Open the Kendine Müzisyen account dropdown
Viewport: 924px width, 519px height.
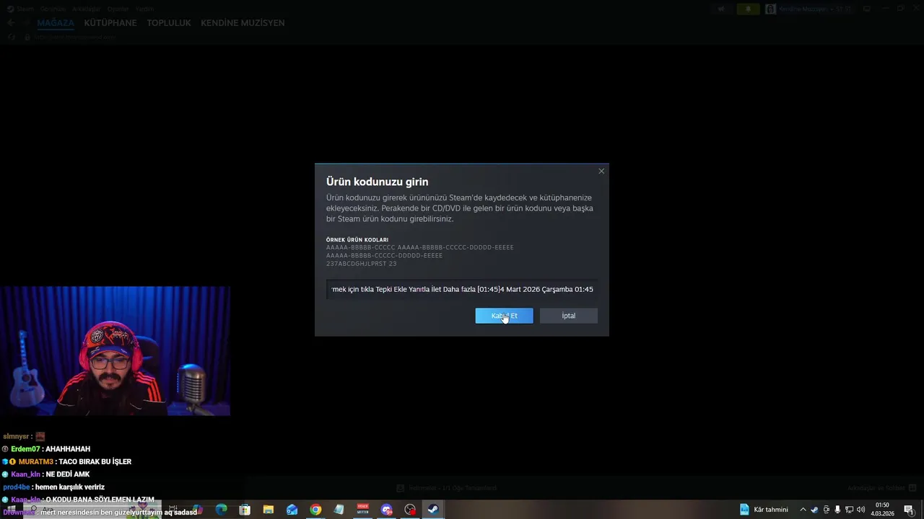(x=809, y=9)
